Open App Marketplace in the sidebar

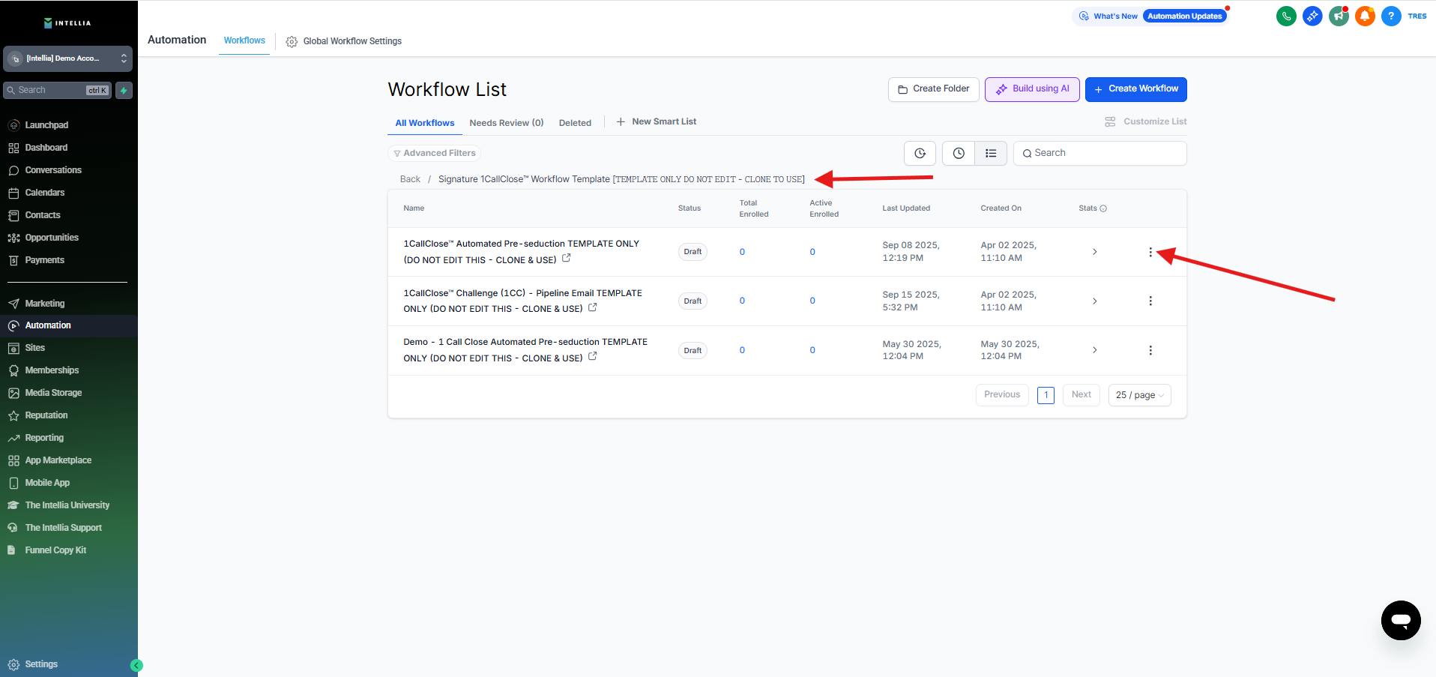(58, 460)
